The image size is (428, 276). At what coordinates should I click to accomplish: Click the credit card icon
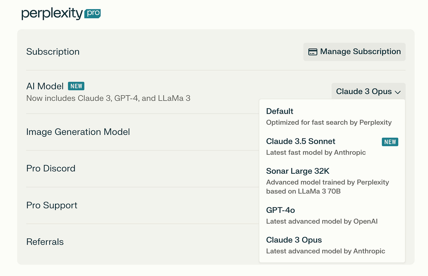click(312, 52)
